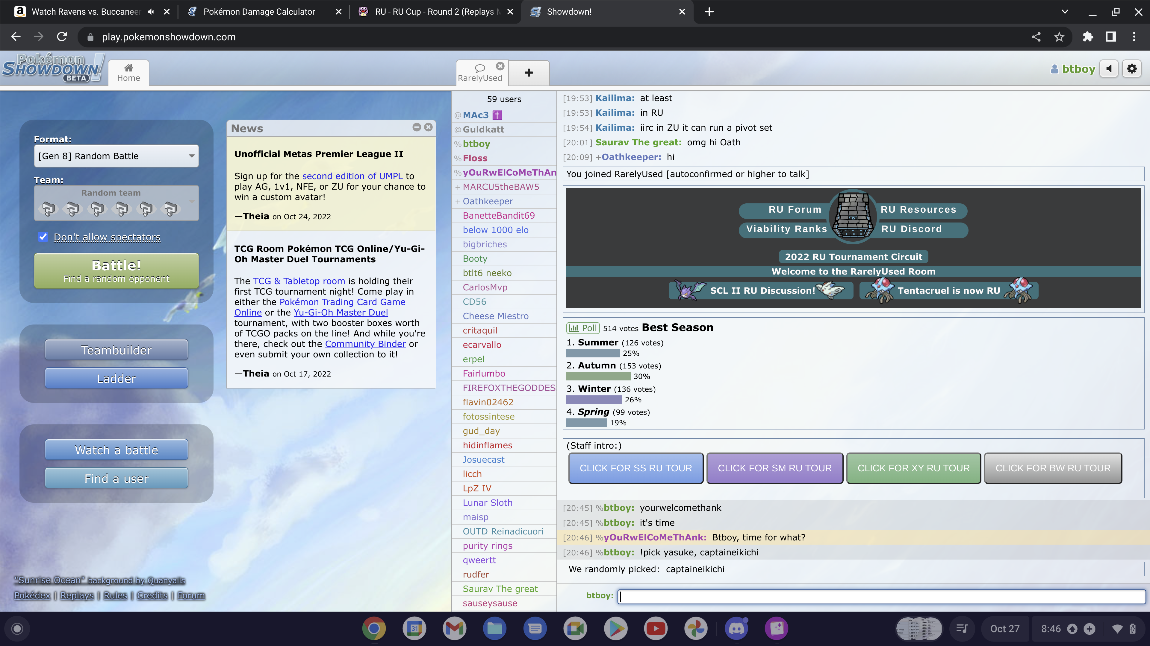Image resolution: width=1150 pixels, height=646 pixels.
Task: Open Tentacruel is now RU announcement
Action: (949, 291)
